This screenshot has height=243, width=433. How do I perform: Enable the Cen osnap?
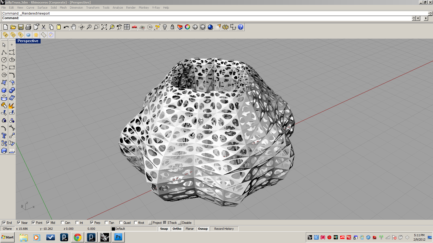tap(62, 222)
